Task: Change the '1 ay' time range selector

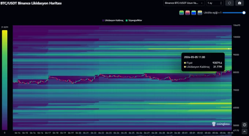Action: [x=215, y=3]
